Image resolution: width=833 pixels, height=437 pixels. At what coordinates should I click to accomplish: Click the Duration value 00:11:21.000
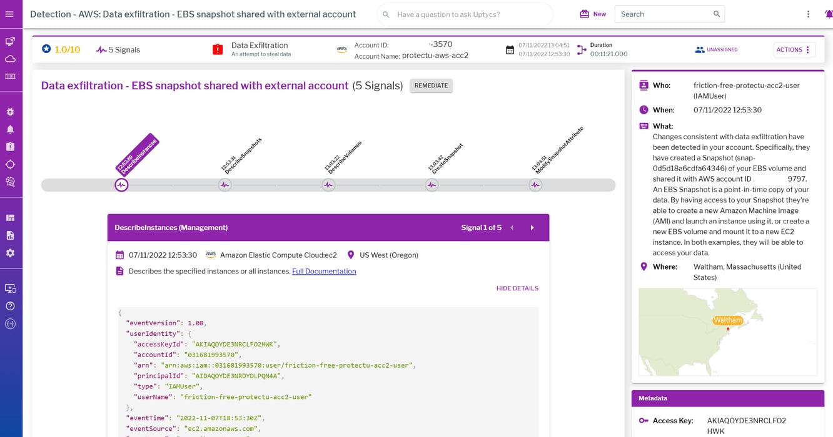click(x=608, y=54)
